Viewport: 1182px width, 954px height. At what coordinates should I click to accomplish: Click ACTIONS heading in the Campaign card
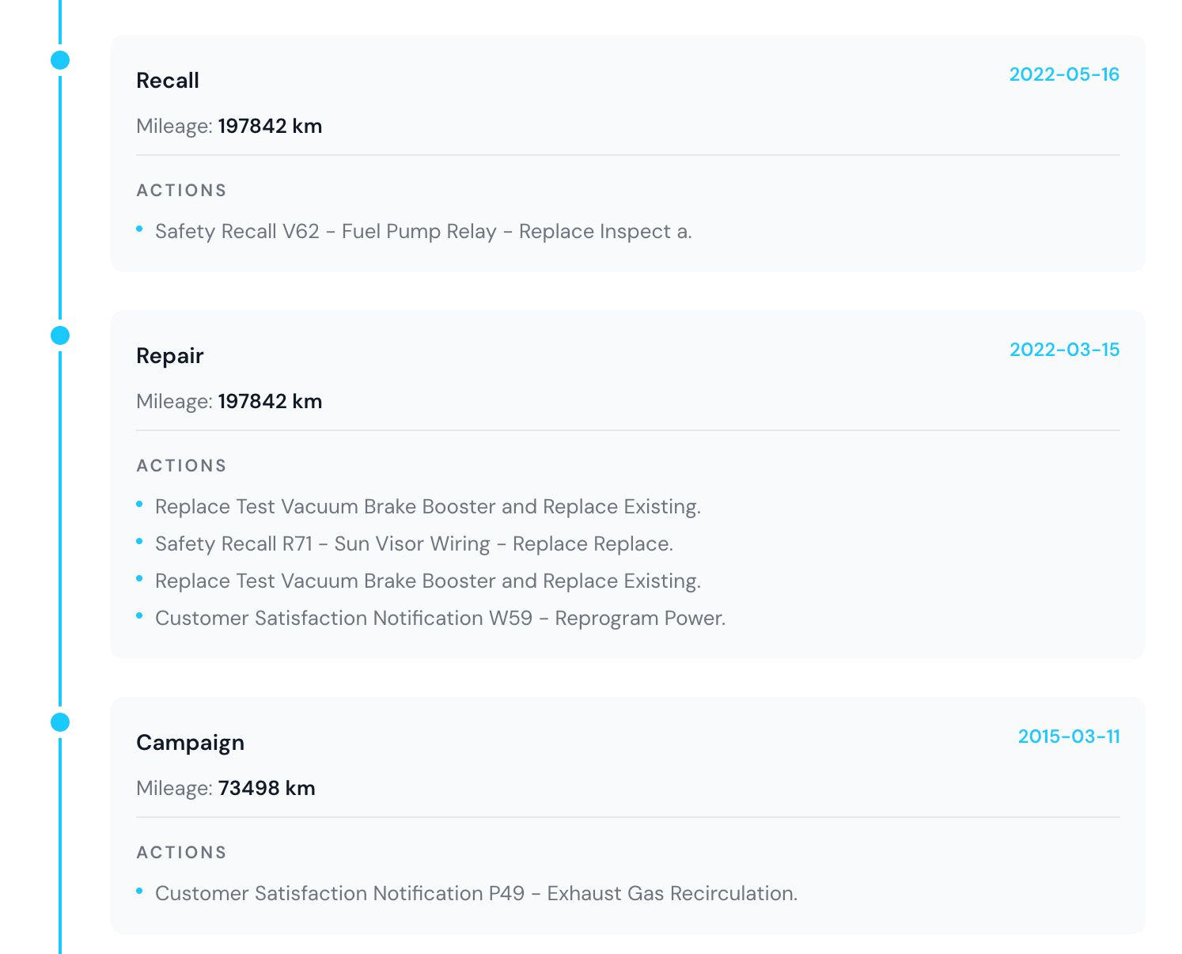pos(182,853)
